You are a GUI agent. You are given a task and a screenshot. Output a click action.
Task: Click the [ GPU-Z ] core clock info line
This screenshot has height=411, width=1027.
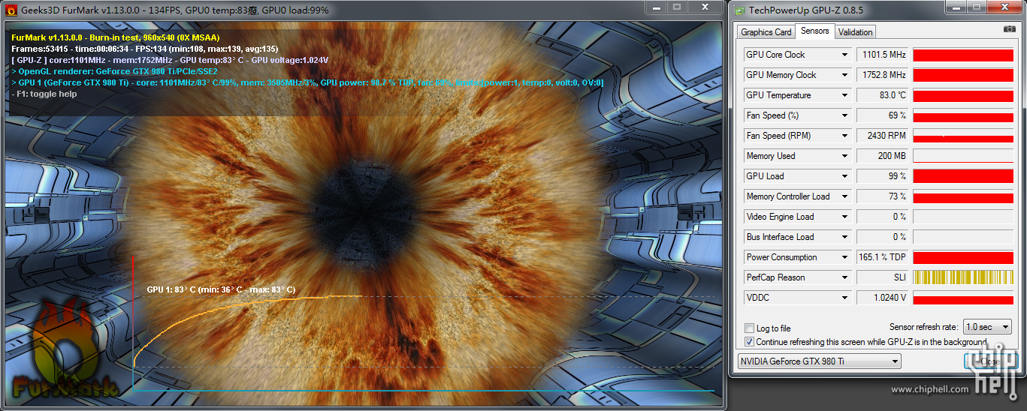[170, 60]
